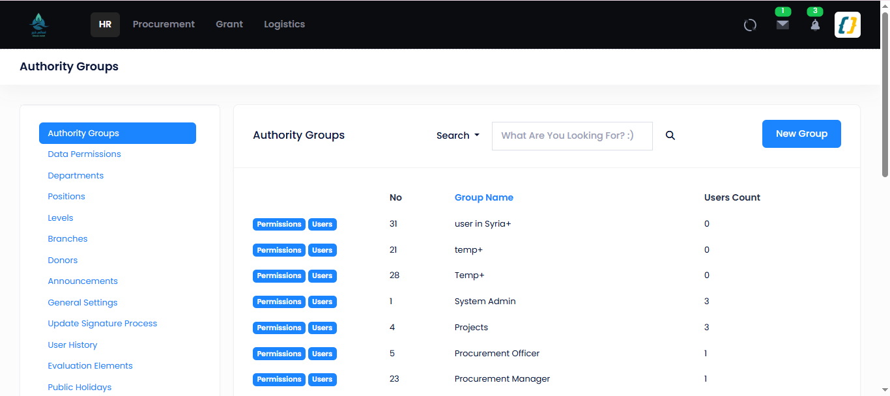
Task: Open Evaluation Elements in the sidebar
Action: (x=90, y=366)
